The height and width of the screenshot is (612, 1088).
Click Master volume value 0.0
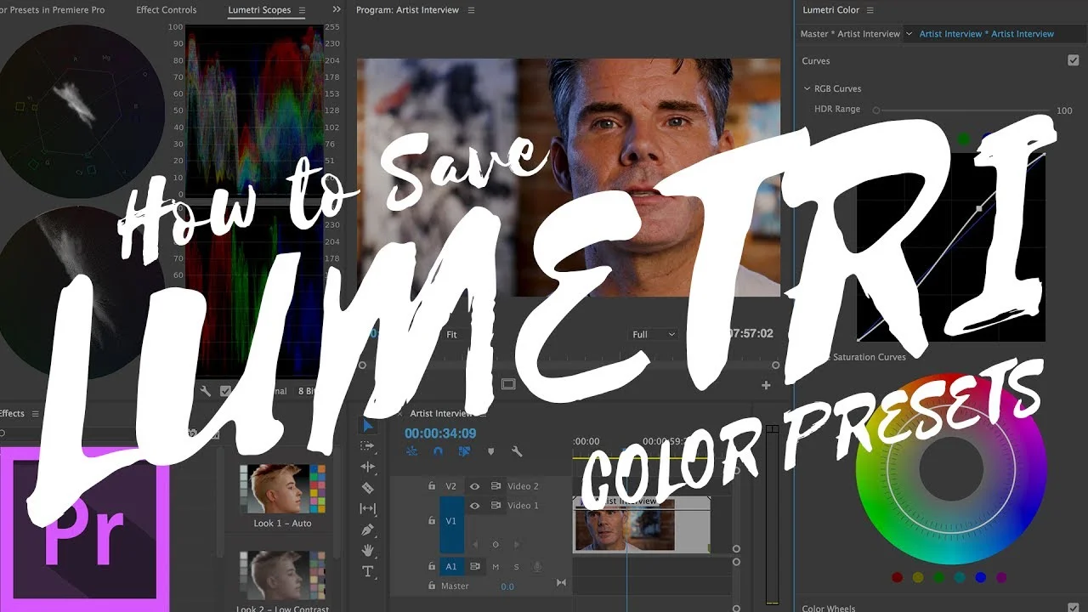click(x=507, y=586)
